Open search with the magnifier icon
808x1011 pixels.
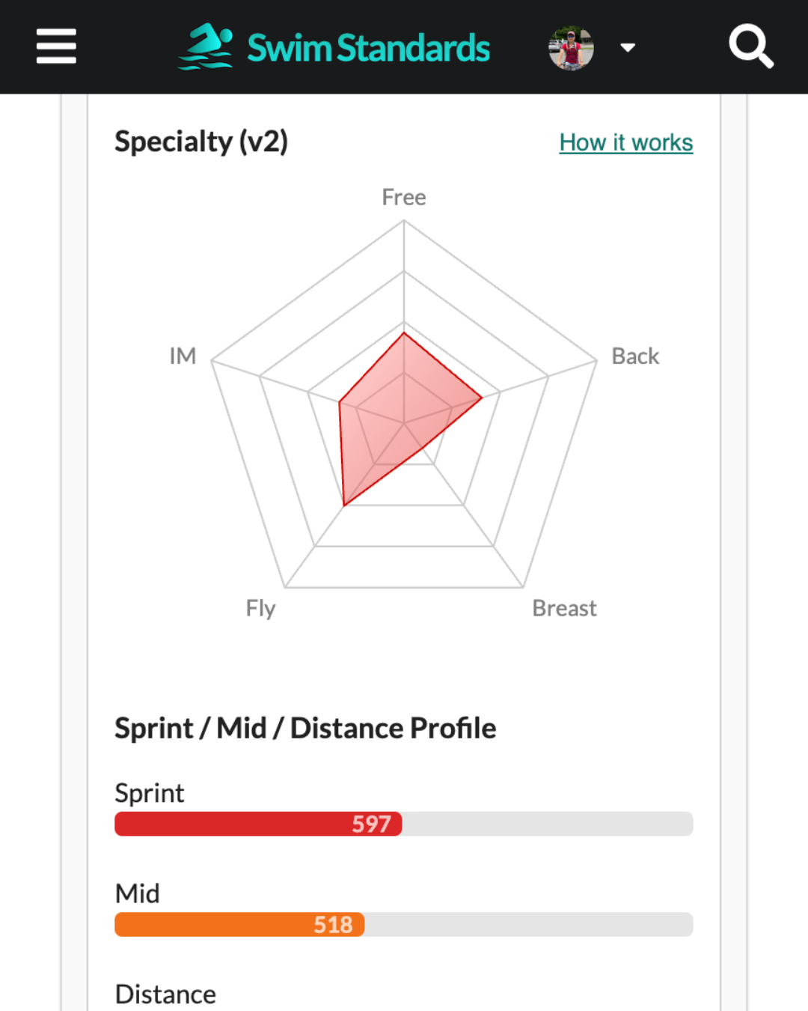pyautogui.click(x=750, y=46)
